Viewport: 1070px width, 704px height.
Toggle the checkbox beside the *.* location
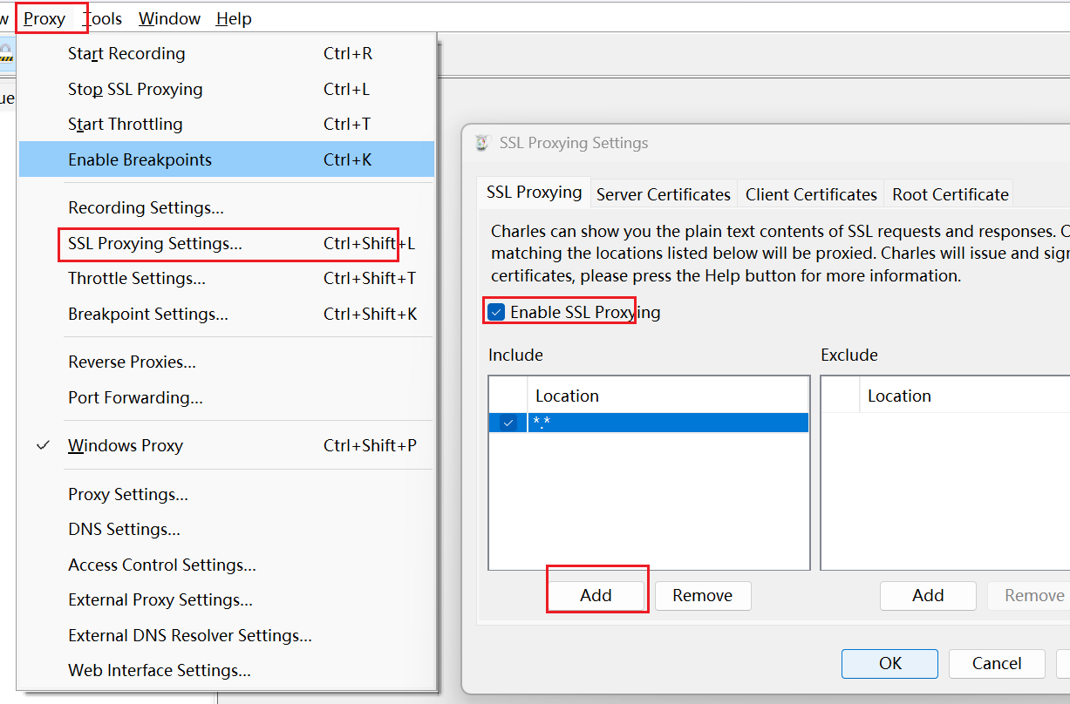click(x=508, y=423)
